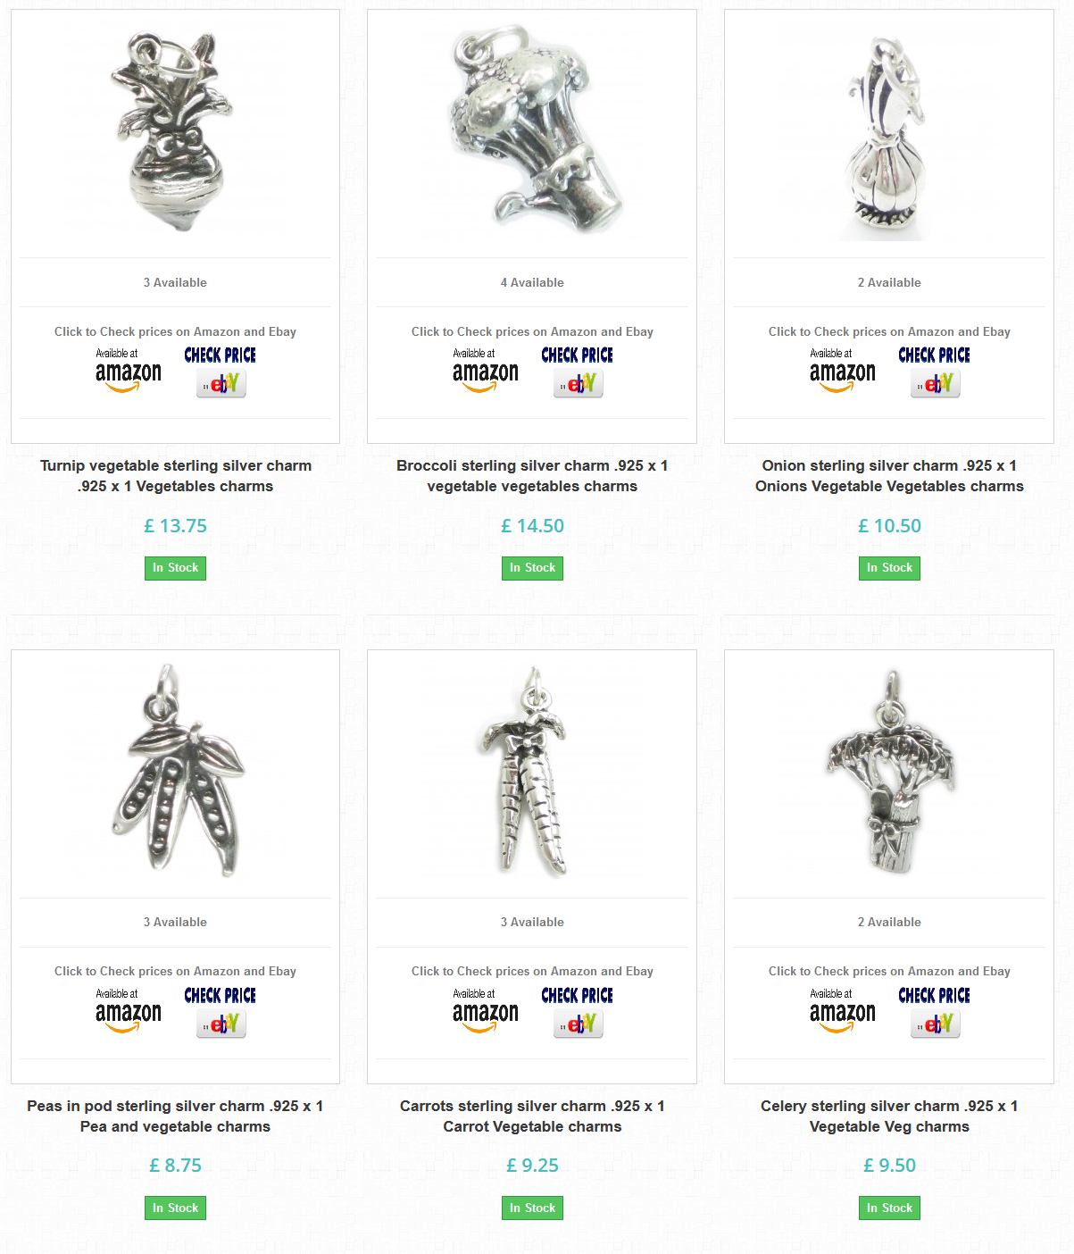The height and width of the screenshot is (1254, 1074).
Task: Open the Peas in pod charm image
Action: [x=176, y=770]
